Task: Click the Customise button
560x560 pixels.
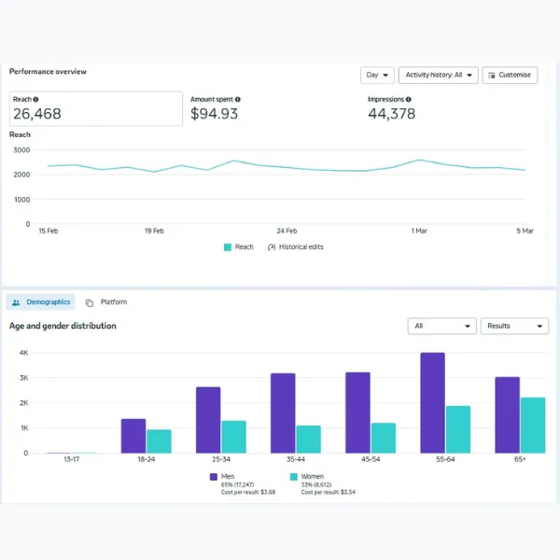Action: 510,75
